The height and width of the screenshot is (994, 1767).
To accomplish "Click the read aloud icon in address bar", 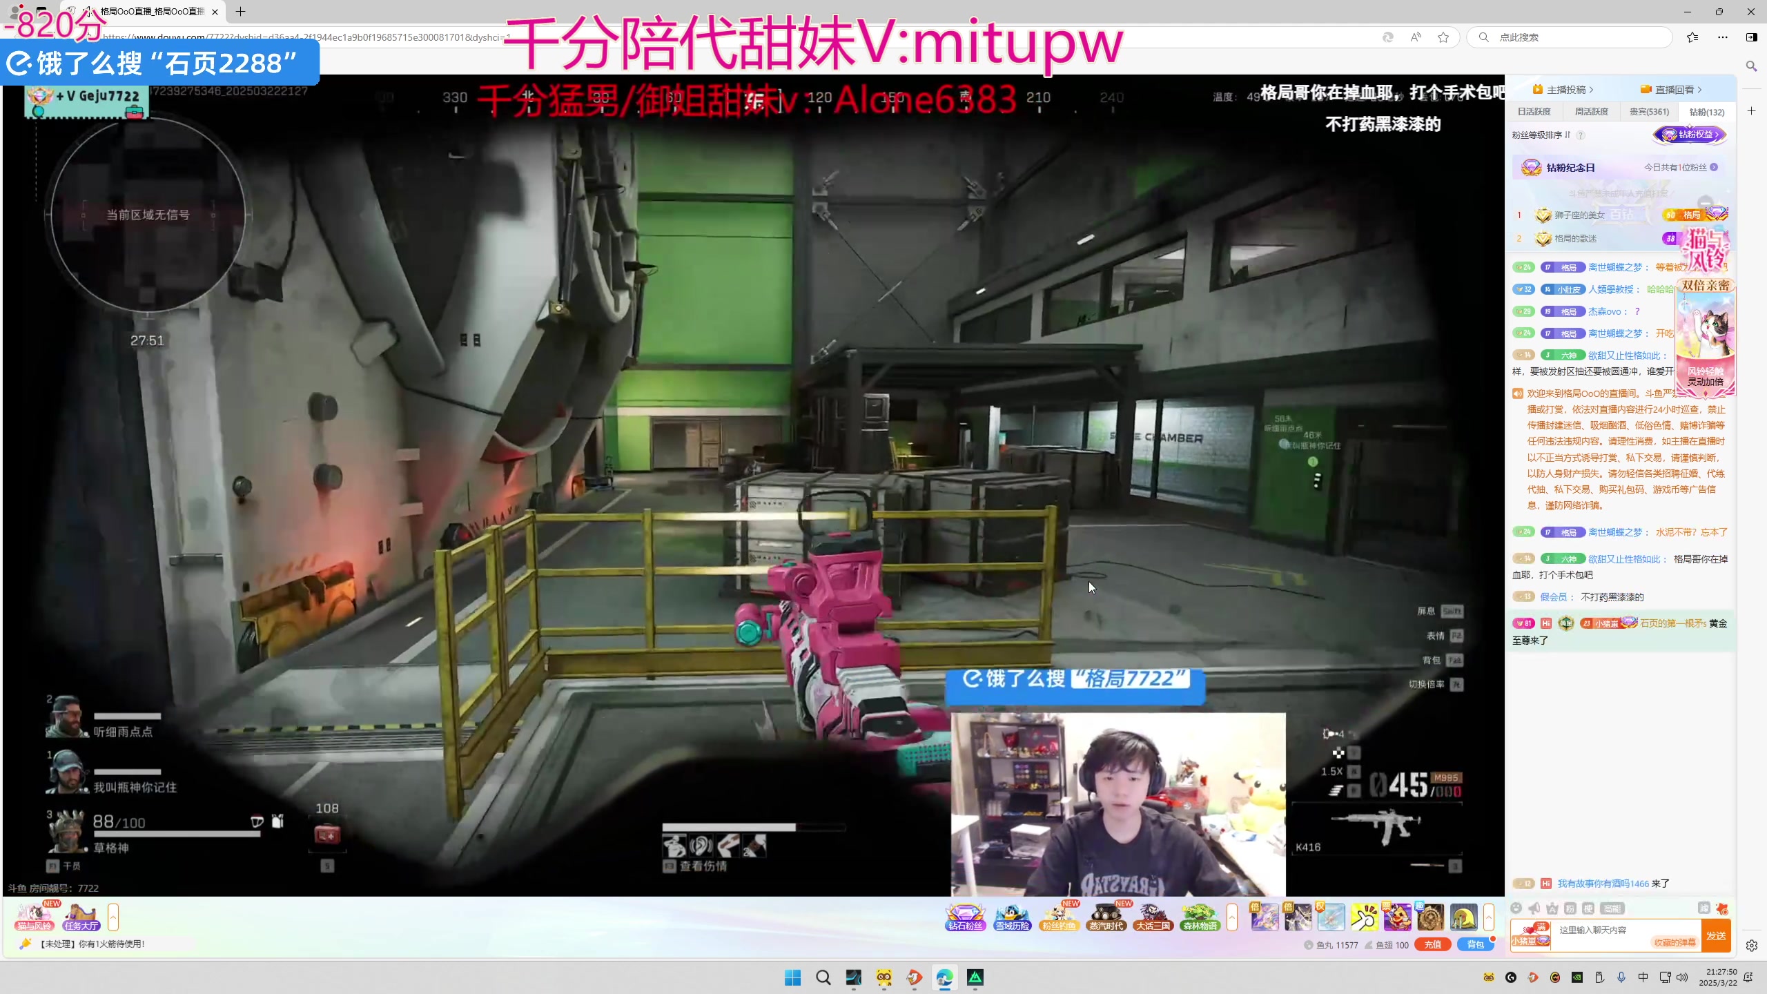I will (1416, 37).
